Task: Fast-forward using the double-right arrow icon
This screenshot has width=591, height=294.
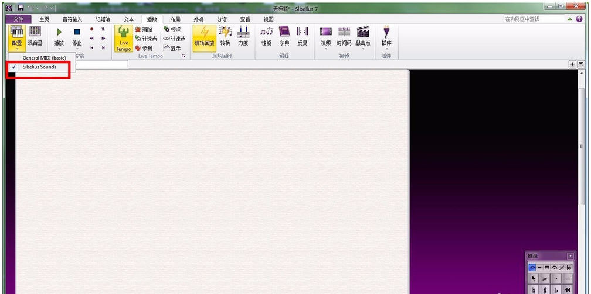Action: coord(103,39)
